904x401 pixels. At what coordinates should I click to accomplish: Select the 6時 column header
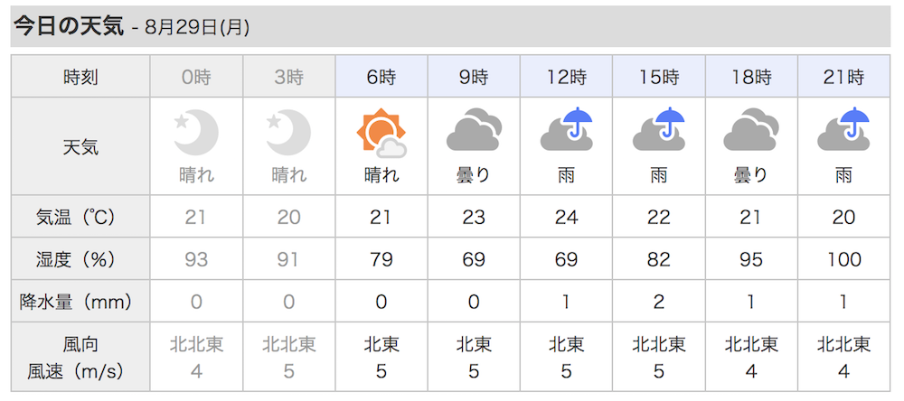[381, 77]
